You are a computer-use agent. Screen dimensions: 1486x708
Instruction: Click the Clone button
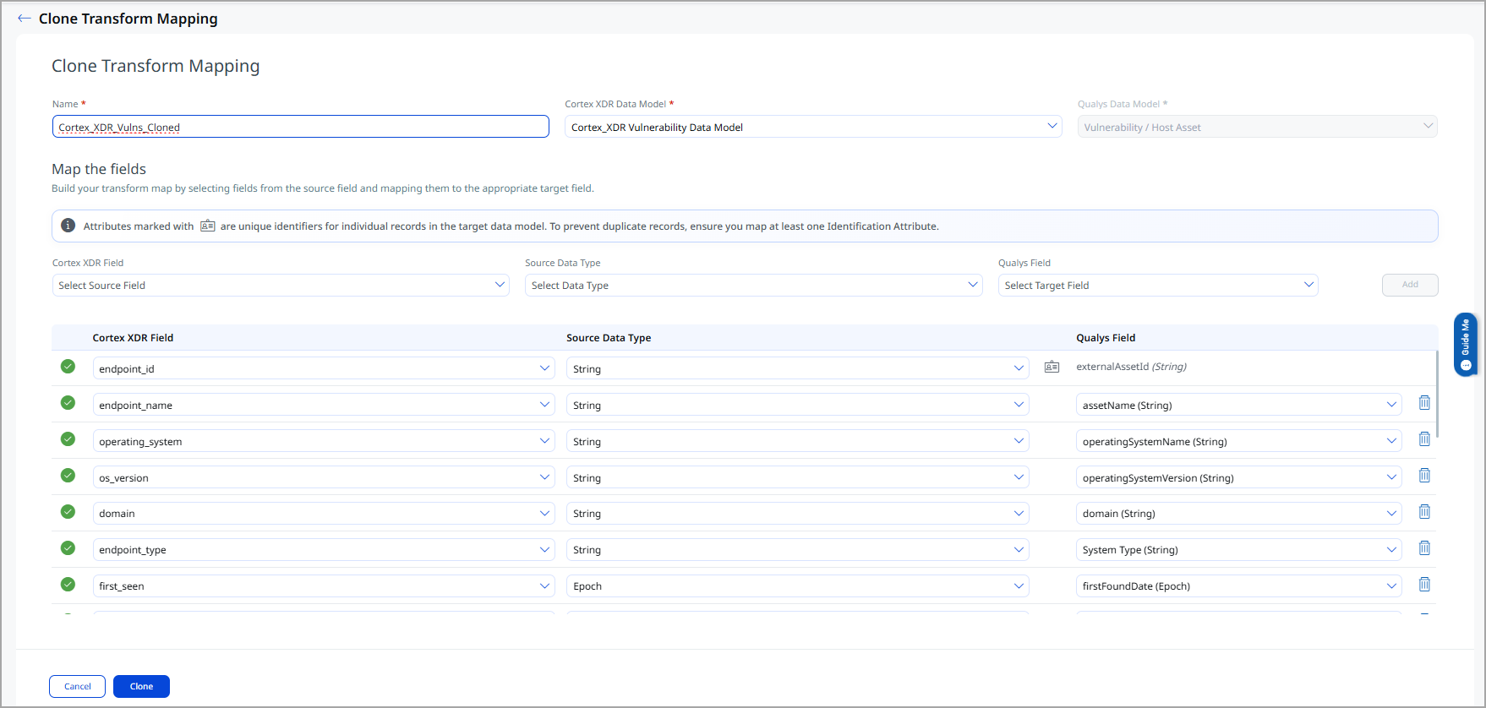point(141,686)
